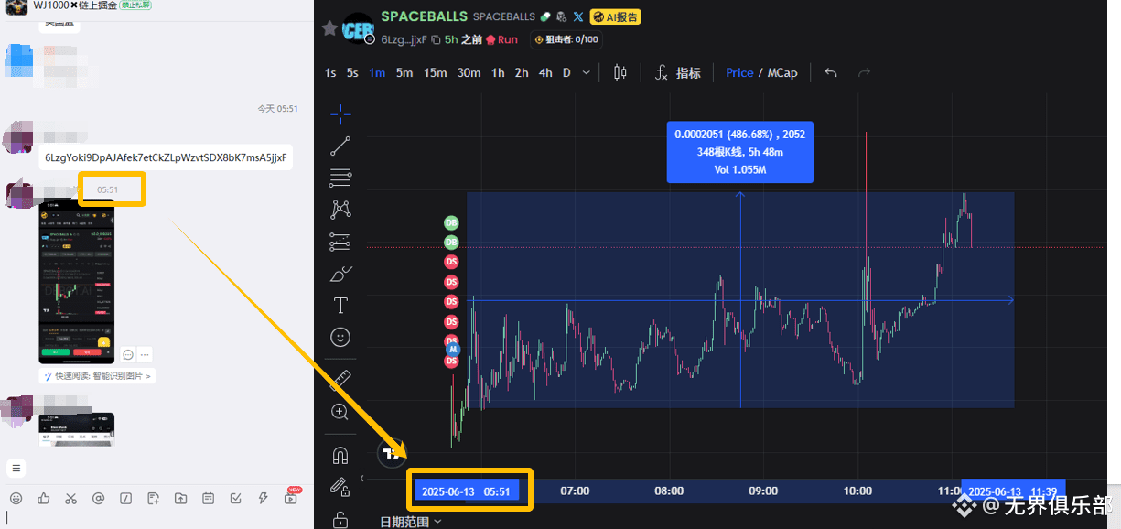Screen dimensions: 1121x529
Task: Click 快速阅读: 智能识别图片 link
Action: pos(96,376)
